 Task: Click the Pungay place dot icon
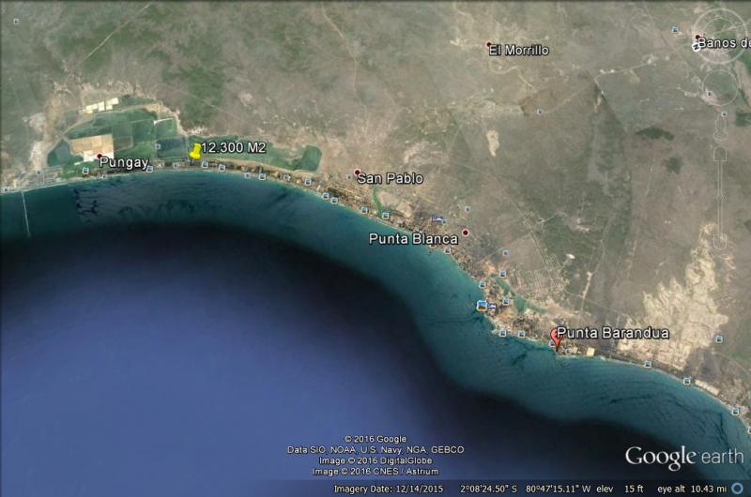pos(100,156)
